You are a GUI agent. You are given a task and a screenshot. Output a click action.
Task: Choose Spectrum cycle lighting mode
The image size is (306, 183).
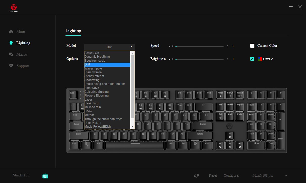point(95,61)
